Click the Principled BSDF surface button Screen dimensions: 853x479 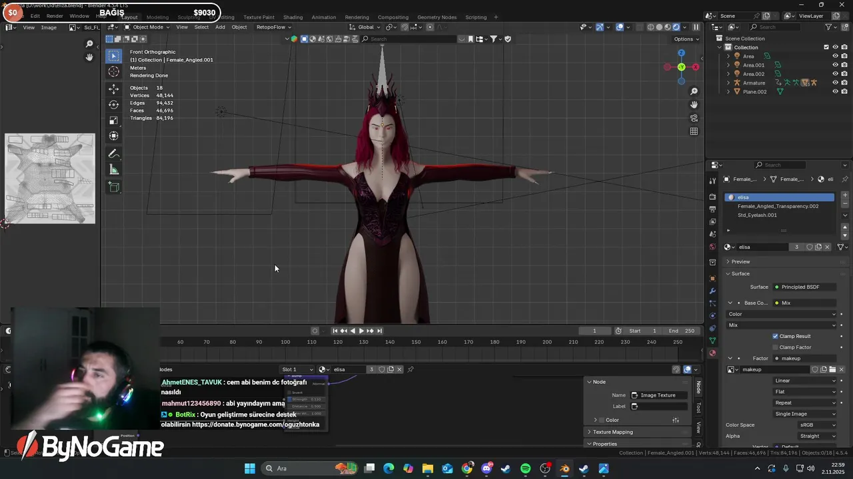pyautogui.click(x=804, y=287)
